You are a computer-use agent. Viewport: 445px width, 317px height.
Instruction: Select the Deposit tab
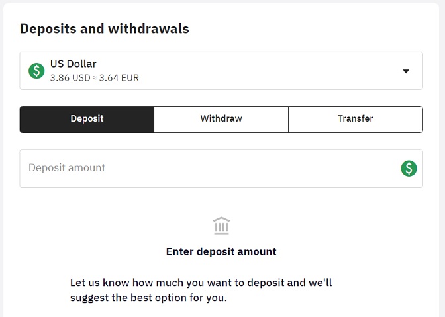click(87, 119)
